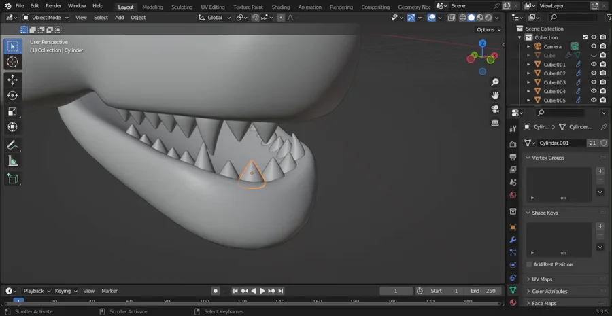Viewport: 612px width, 316px height.
Task: Open the Particles properties tab
Action: tap(513, 252)
